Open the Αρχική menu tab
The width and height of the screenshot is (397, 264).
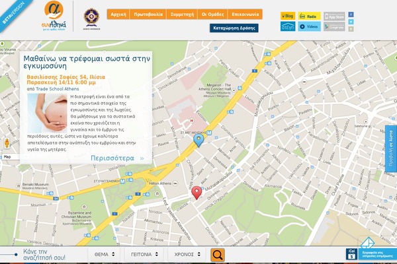118,15
